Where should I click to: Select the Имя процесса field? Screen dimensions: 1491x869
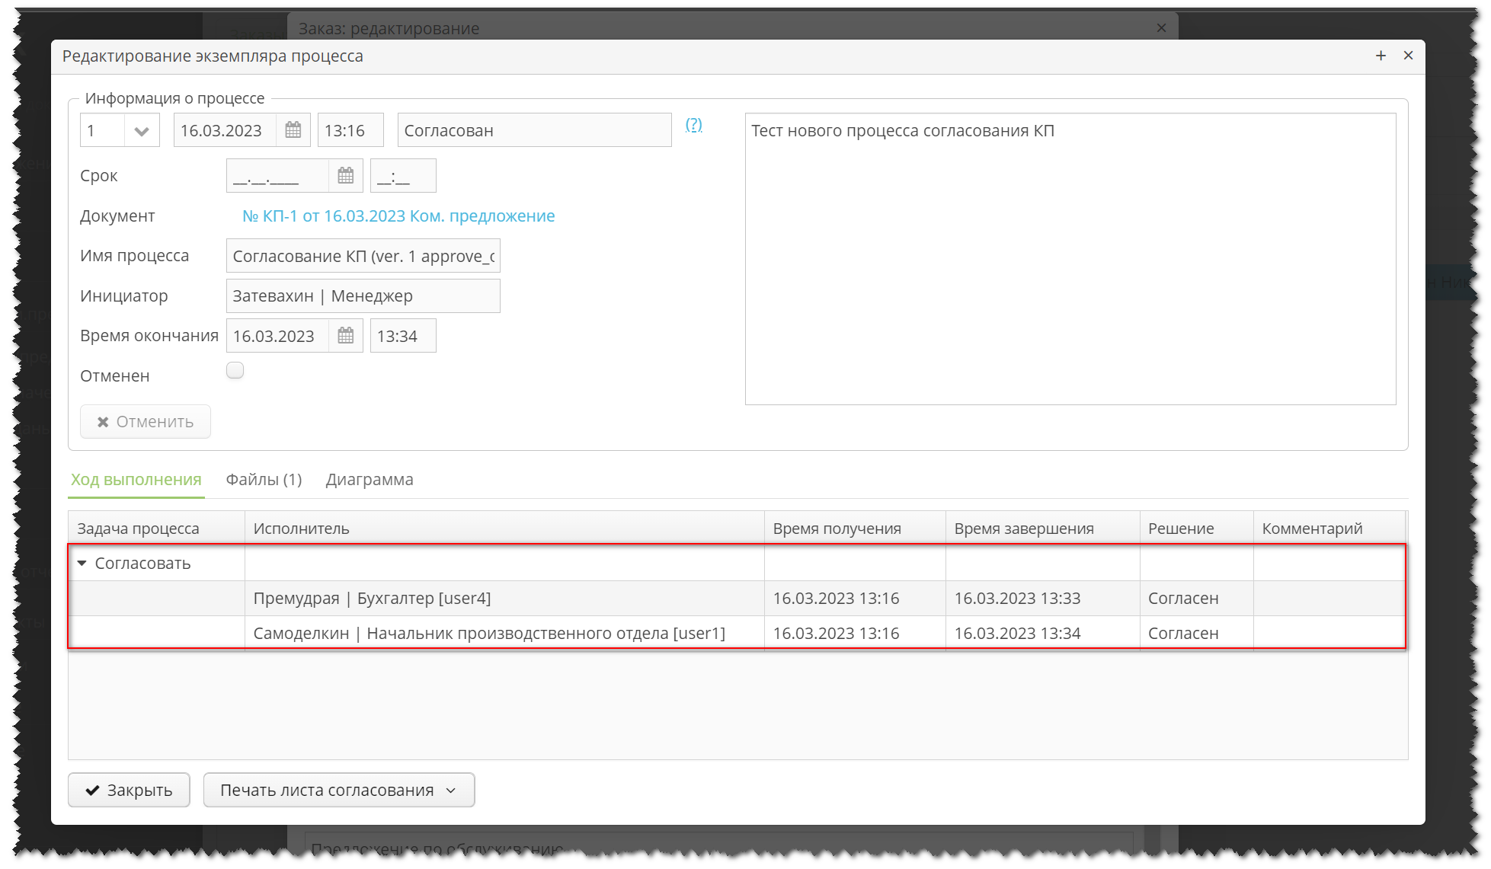click(363, 255)
